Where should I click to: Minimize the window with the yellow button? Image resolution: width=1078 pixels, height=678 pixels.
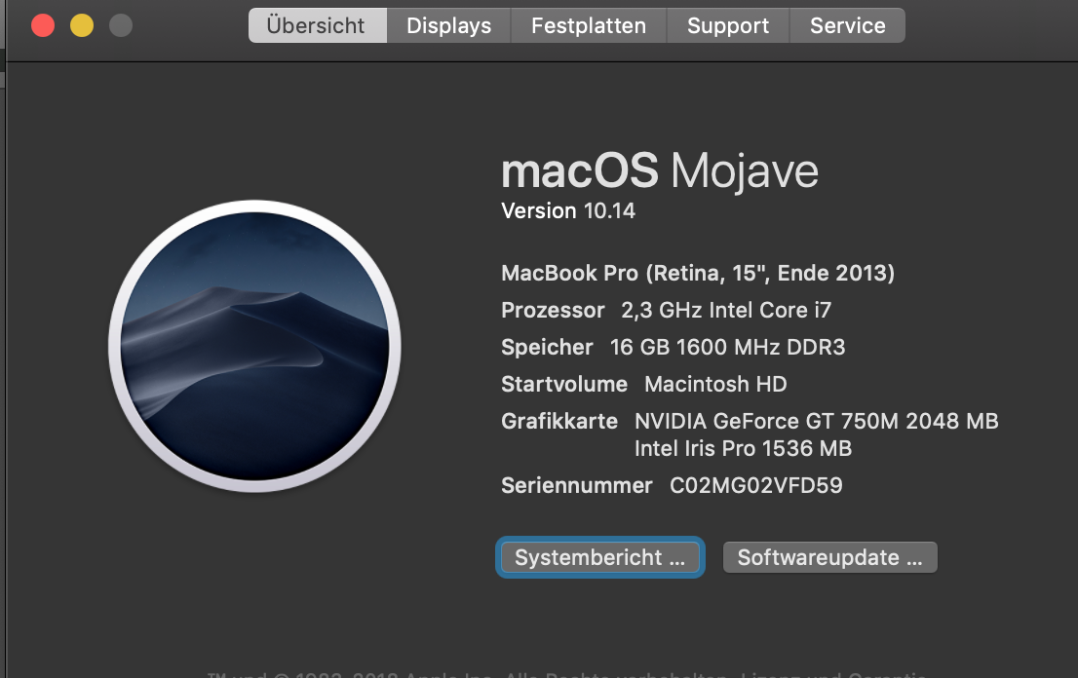82,26
